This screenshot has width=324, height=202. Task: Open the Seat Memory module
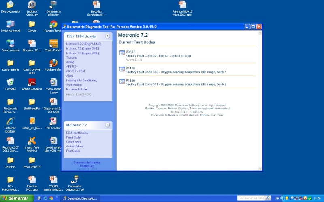coord(74,85)
